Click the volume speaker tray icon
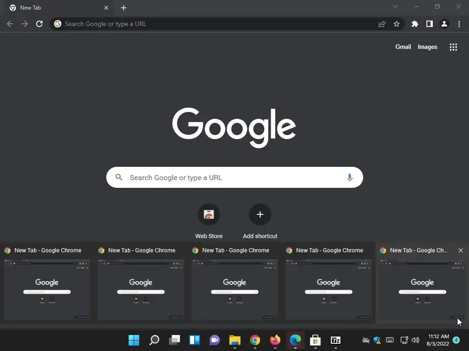This screenshot has height=351, width=469. (415, 340)
